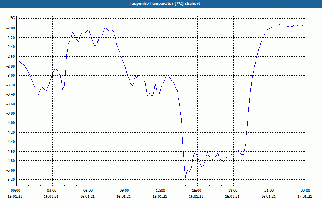Click the '-3,80' y-axis value
This screenshot has width=322, height=201.
pyautogui.click(x=11, y=113)
